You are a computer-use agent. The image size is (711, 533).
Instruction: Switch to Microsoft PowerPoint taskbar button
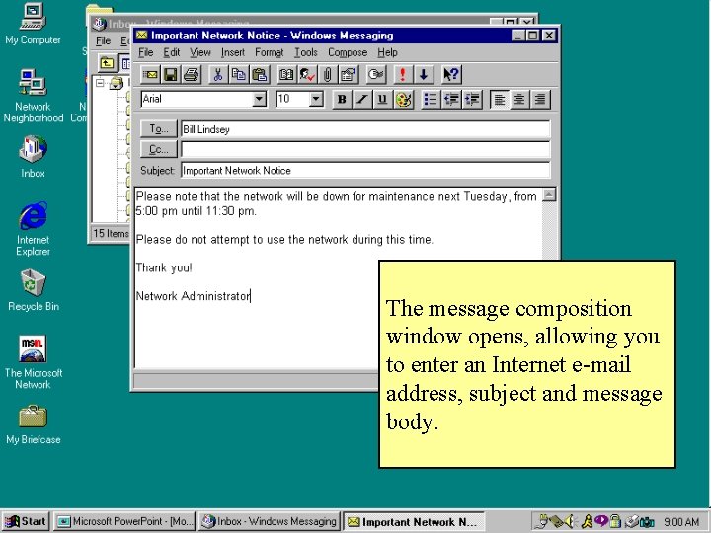tap(124, 521)
